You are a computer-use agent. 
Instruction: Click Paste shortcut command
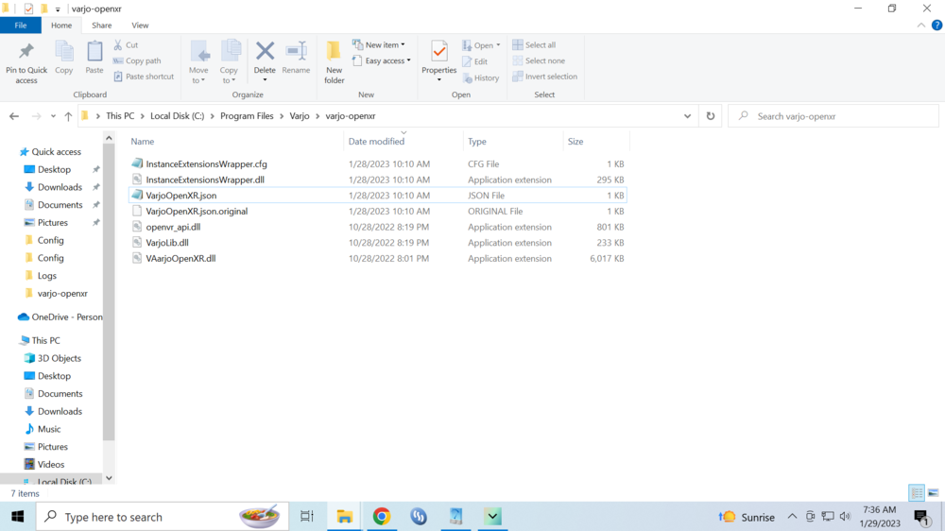[x=144, y=77]
